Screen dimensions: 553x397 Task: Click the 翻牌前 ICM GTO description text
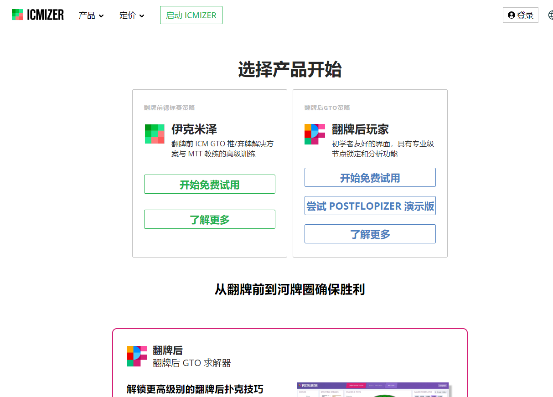[222, 149]
